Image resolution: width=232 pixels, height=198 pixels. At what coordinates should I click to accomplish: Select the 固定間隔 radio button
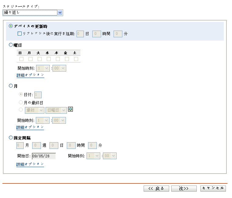pyautogui.click(x=11, y=138)
